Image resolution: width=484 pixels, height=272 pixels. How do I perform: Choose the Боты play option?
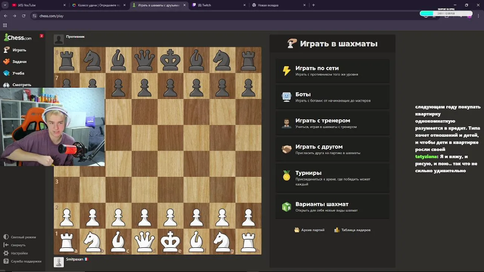tap(332, 97)
